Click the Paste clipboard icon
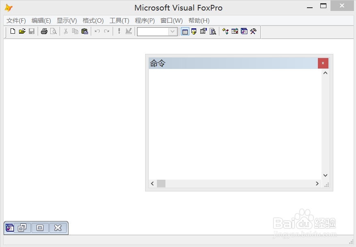The image size is (356, 247). point(85,31)
